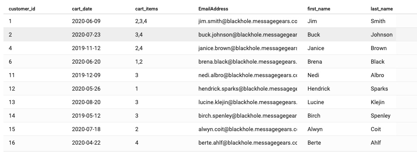Click the first name cell Nedi
This screenshot has width=417, height=159.
313,75
